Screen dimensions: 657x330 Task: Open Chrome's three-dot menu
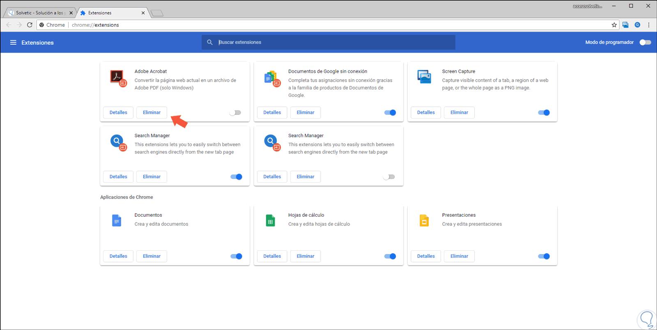(649, 25)
